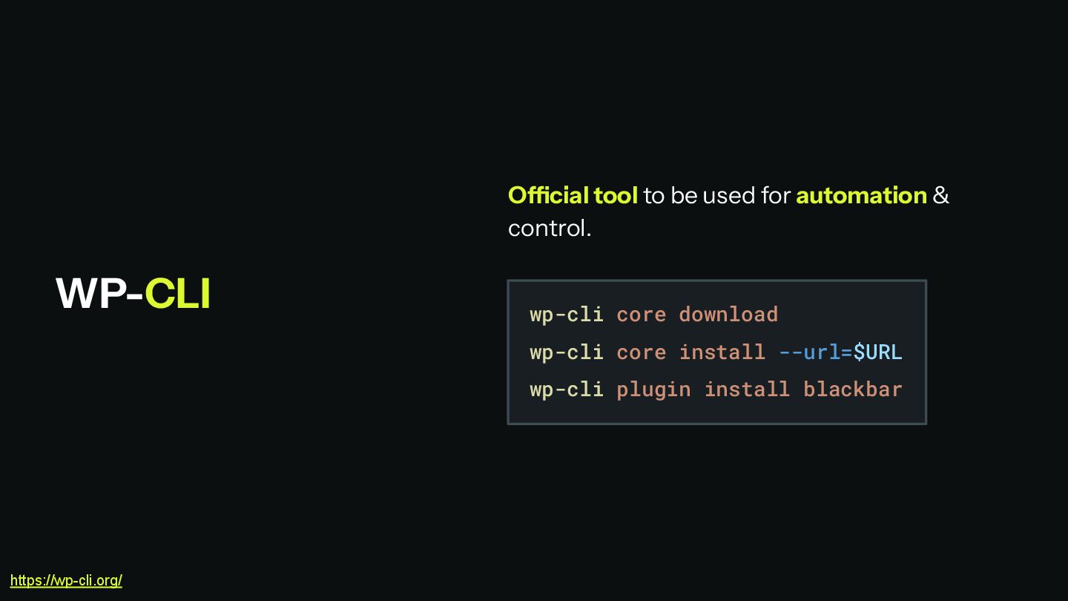Select the 'Official tool' highlighted text
1068x601 pixels.
coord(573,195)
